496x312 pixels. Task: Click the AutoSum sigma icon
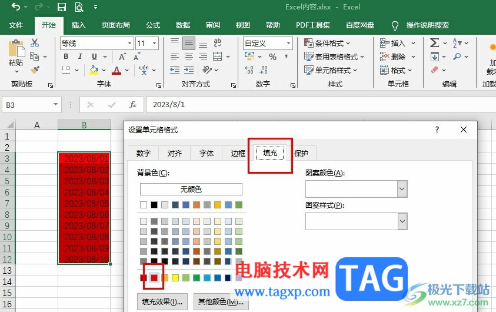coord(435,43)
